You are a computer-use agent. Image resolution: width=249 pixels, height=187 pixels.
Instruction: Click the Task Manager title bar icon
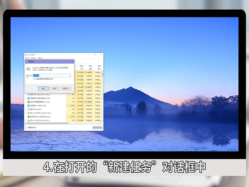point(26,55)
